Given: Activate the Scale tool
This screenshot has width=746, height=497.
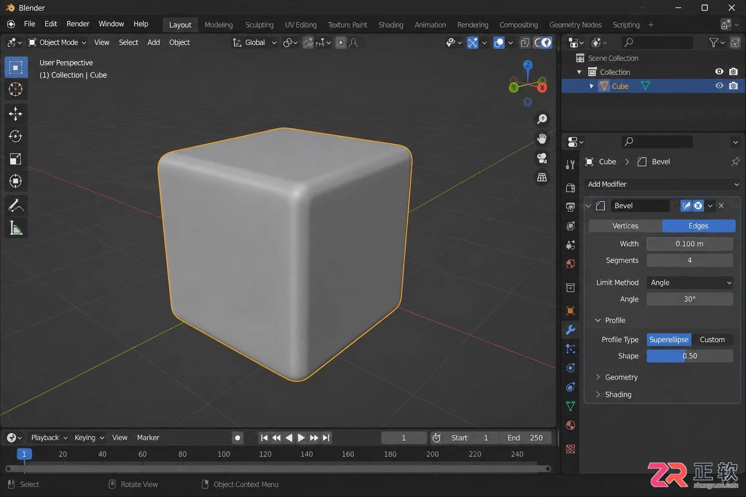Looking at the screenshot, I should click(16, 159).
